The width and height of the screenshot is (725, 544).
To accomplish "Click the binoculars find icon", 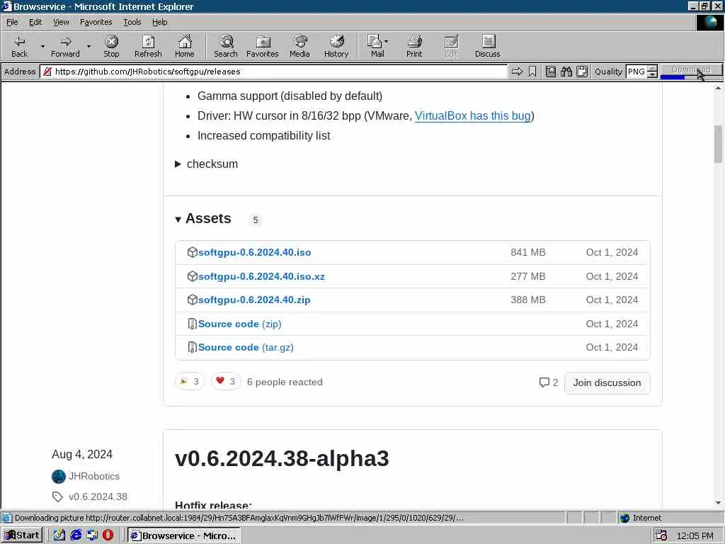I will pos(566,72).
